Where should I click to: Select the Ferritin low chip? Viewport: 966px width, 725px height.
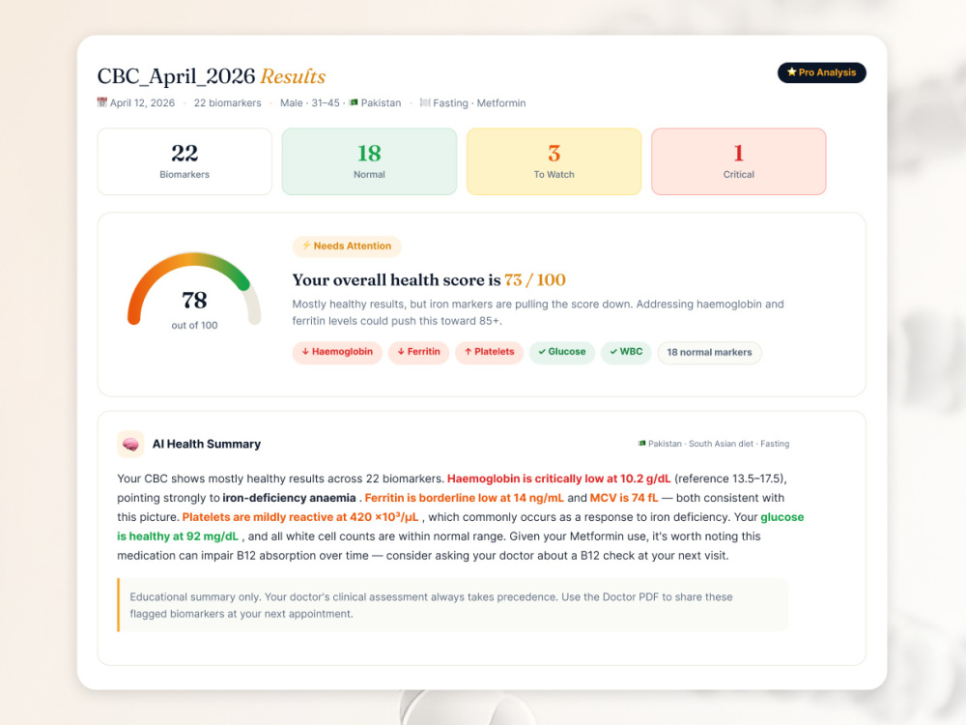[x=418, y=352]
